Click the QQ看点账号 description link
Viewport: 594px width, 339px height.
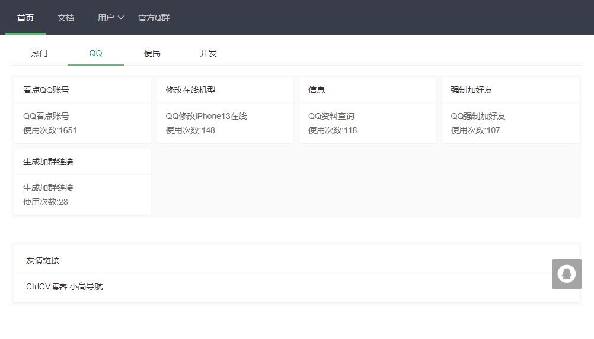click(x=46, y=116)
